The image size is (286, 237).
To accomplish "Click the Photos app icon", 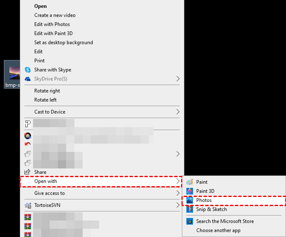I will 190,200.
